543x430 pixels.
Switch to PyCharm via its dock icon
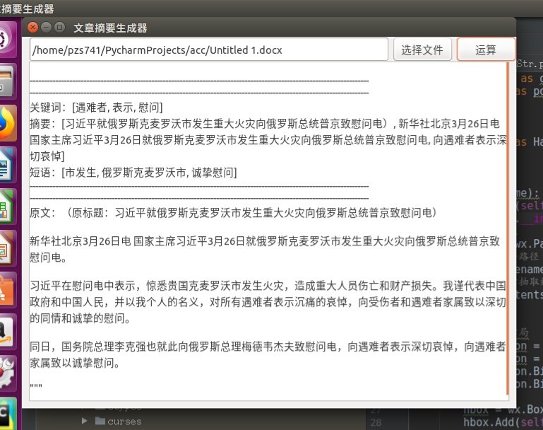[6, 414]
